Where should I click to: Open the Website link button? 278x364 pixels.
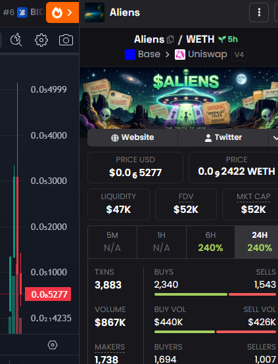[x=133, y=137]
